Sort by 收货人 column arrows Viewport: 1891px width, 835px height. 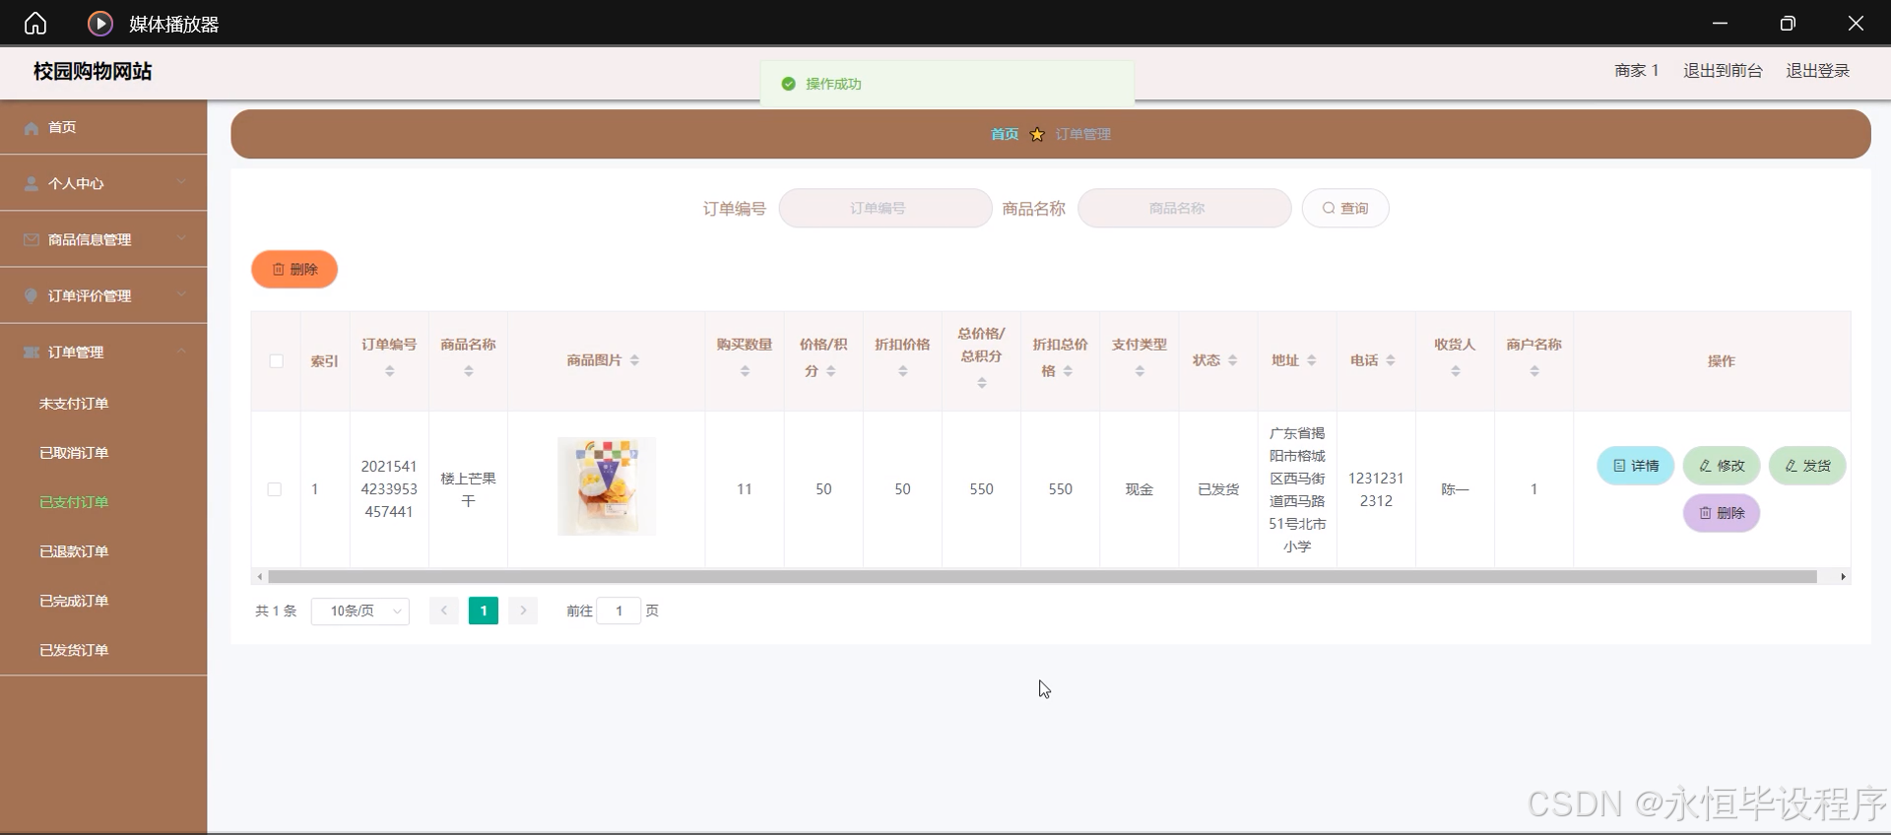pyautogui.click(x=1456, y=371)
